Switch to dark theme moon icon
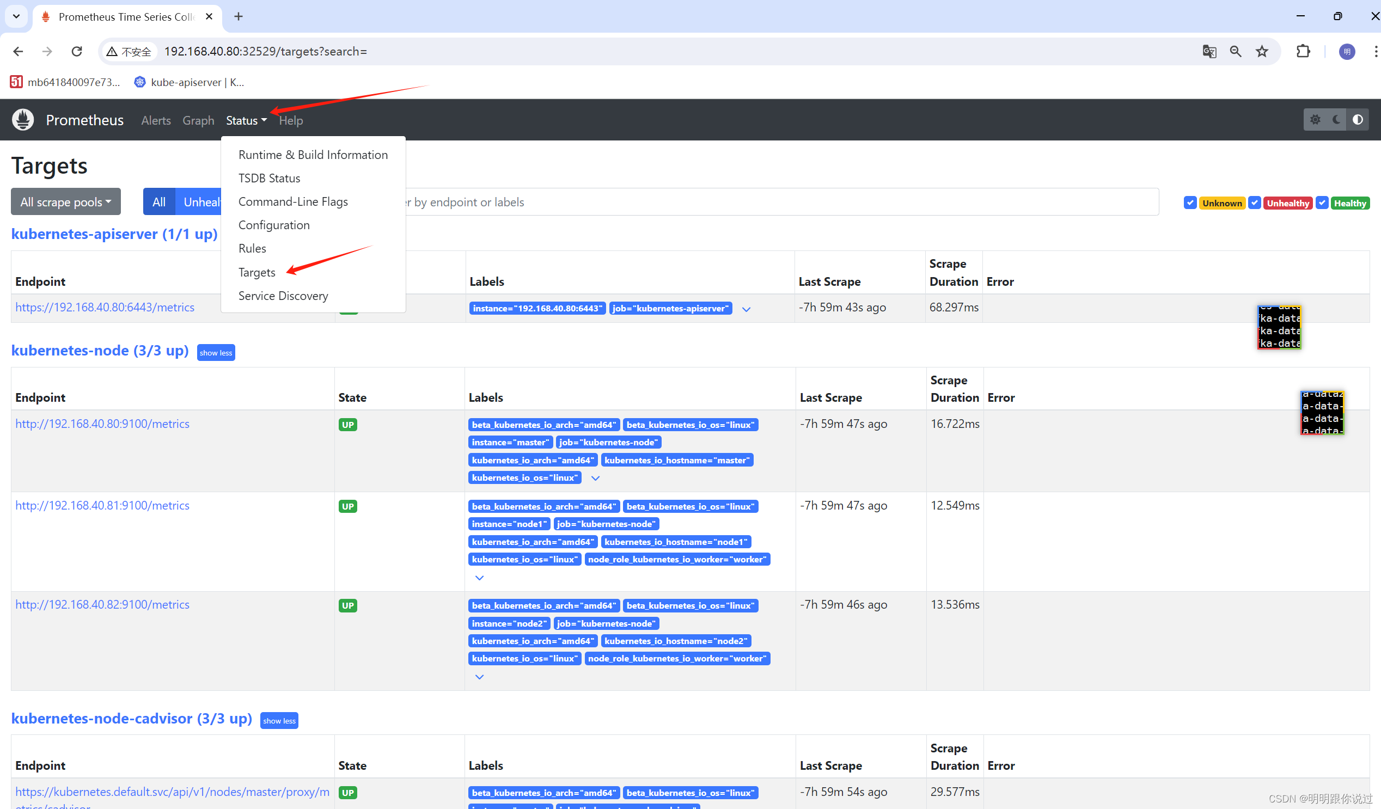The image size is (1381, 809). click(1336, 119)
